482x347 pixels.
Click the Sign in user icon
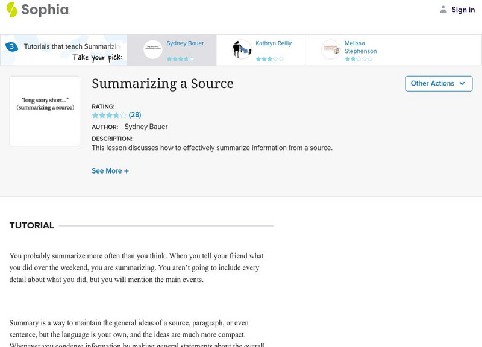point(443,10)
